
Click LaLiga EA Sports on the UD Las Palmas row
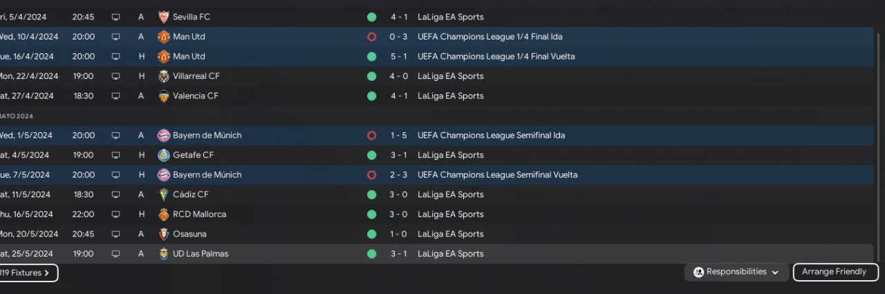(x=450, y=254)
